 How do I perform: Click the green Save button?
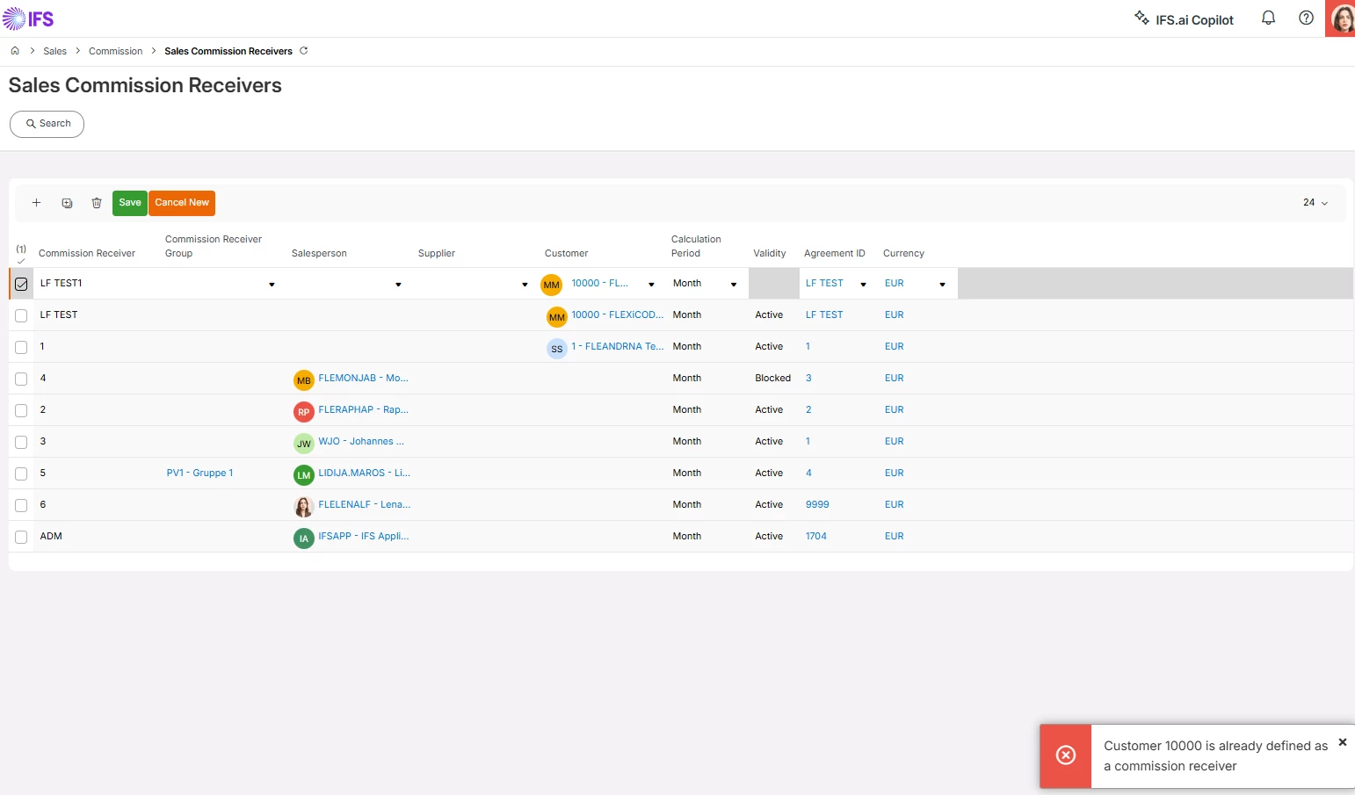pos(130,203)
